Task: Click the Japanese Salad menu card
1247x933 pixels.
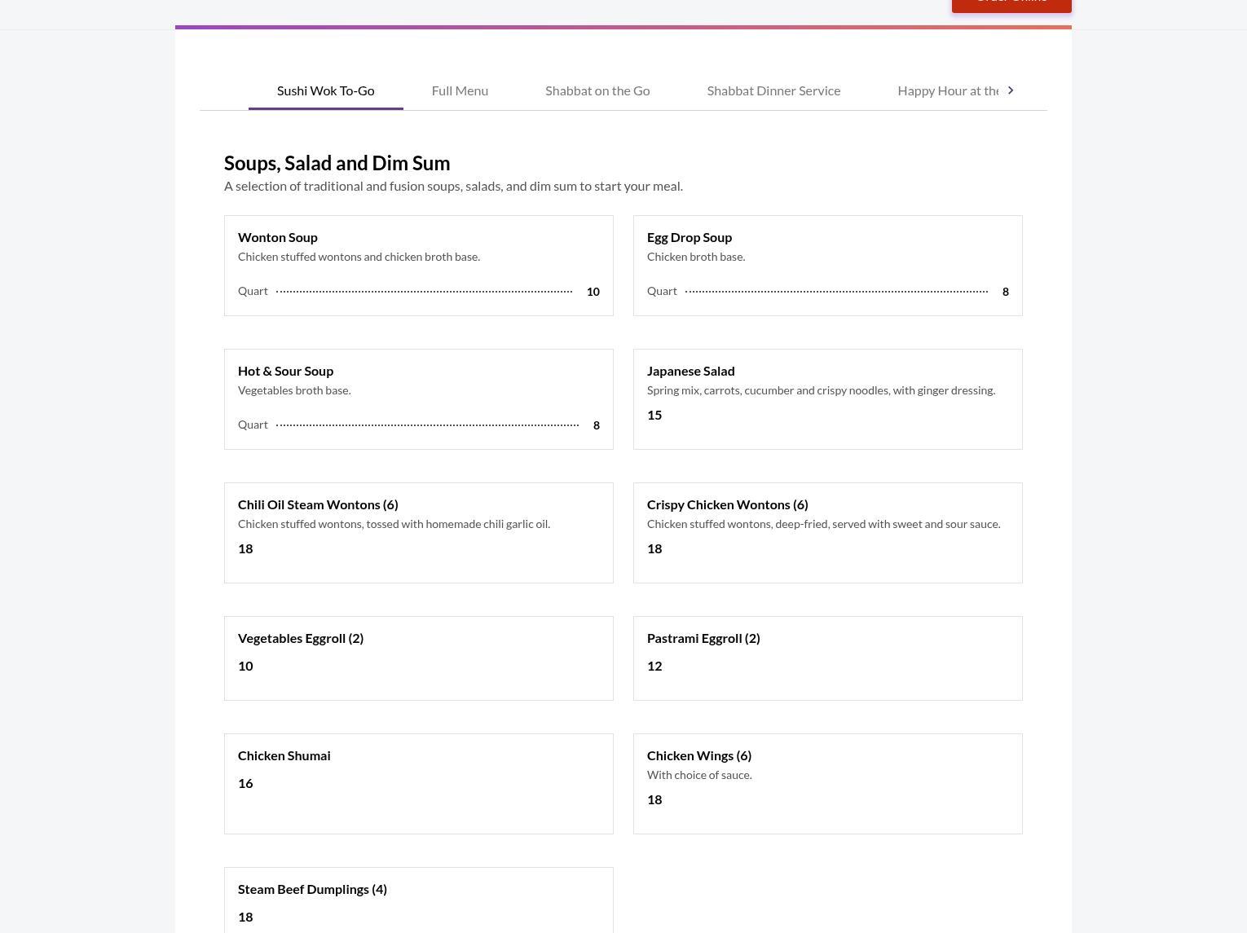Action: pos(827,398)
